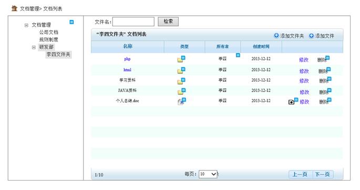Go to next page with 下一页
The height and width of the screenshot is (190, 360).
322,174
